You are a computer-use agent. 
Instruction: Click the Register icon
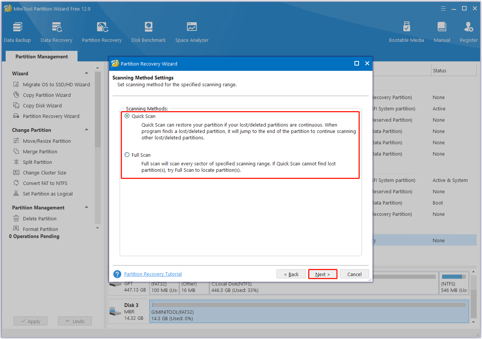tap(468, 31)
